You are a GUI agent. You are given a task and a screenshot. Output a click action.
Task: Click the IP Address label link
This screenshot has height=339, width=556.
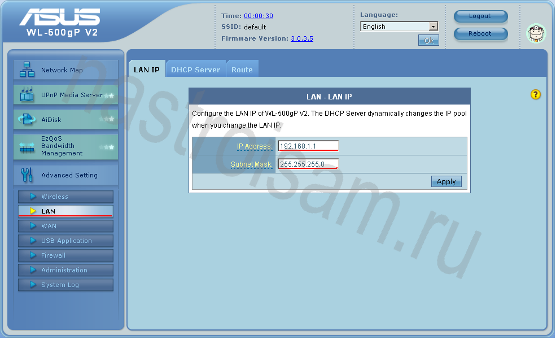[x=254, y=146]
